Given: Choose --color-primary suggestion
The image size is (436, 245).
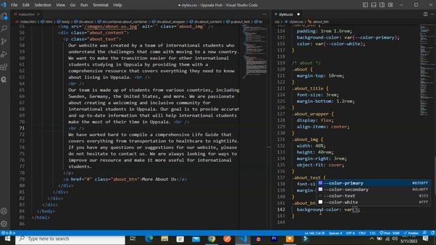Looking at the screenshot, I should (x=374, y=183).
